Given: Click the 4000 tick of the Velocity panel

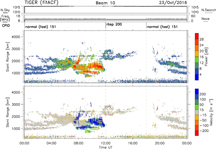Looking at the screenshot, I should coord(16,92).
